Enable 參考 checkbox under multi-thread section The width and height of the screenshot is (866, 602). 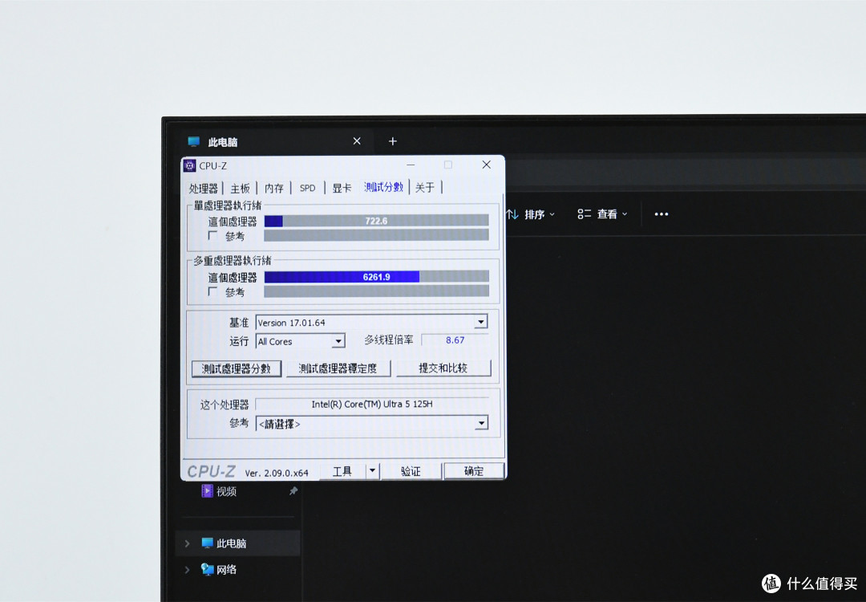[x=212, y=291]
